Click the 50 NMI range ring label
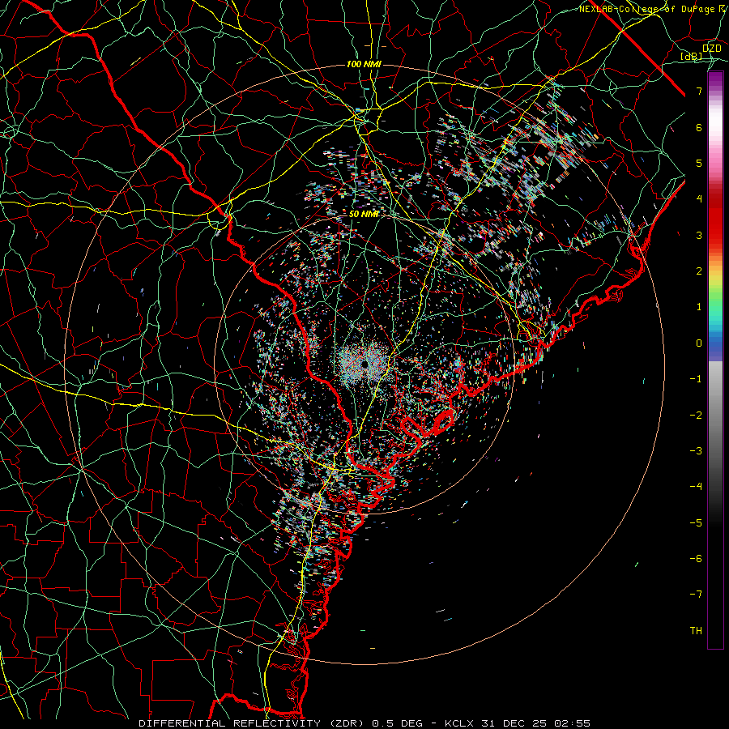The image size is (729, 729). point(364,214)
